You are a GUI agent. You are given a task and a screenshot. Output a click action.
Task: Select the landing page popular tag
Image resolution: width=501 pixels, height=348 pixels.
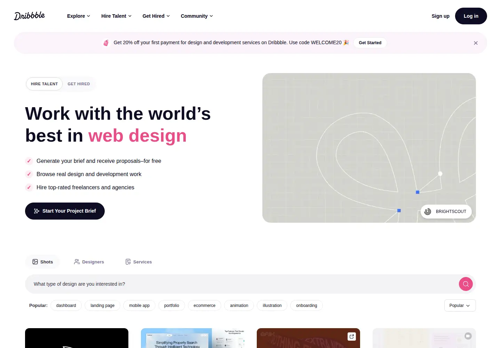[103, 306]
